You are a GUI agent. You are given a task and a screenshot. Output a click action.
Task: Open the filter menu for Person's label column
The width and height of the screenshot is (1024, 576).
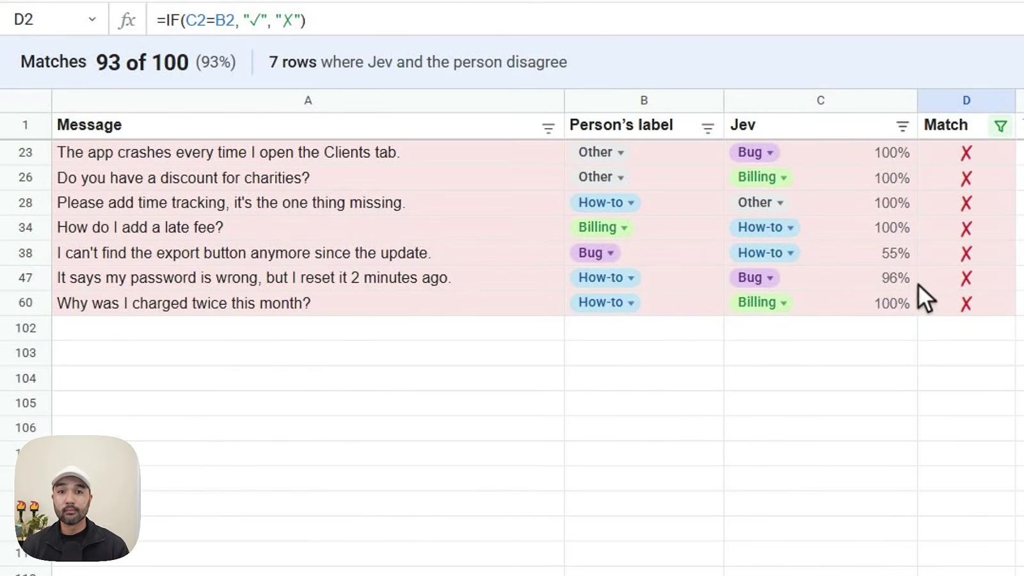coord(707,128)
